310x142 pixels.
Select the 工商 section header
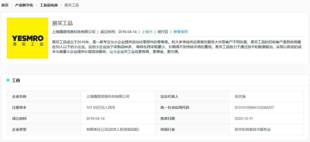point(16,80)
